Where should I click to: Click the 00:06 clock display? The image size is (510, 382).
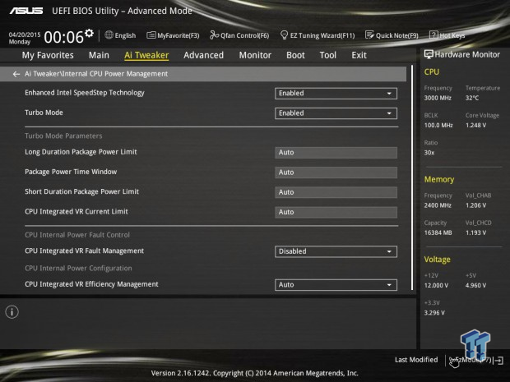point(64,37)
